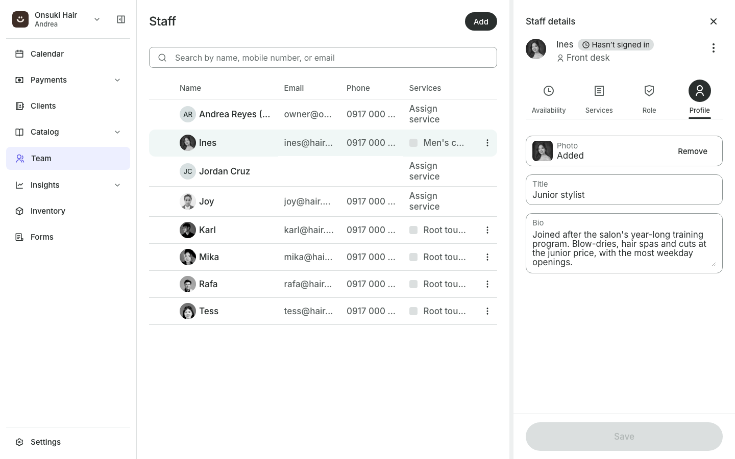Image resolution: width=735 pixels, height=459 pixels.
Task: Click Assign service for Jordan Cruz
Action: 424,171
